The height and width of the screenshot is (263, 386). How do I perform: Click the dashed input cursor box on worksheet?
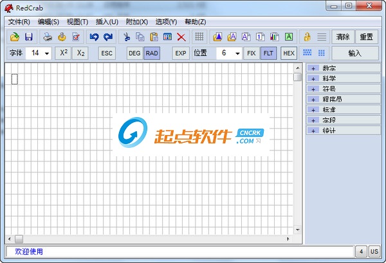coord(15,79)
